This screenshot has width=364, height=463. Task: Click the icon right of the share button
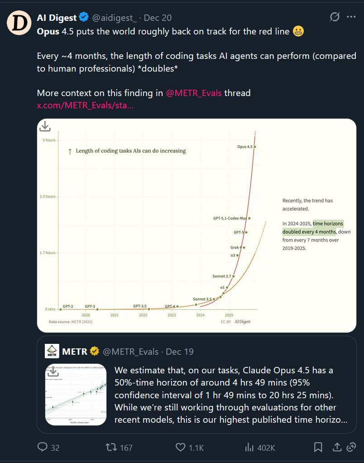(351, 447)
